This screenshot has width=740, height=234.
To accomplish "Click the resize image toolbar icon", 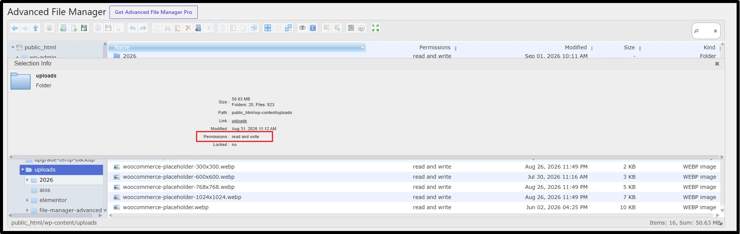I will pos(254,28).
